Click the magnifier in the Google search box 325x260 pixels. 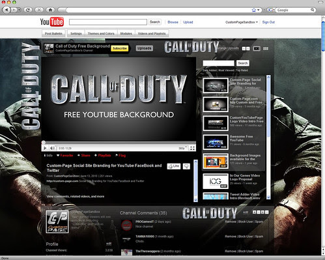[x=312, y=10]
